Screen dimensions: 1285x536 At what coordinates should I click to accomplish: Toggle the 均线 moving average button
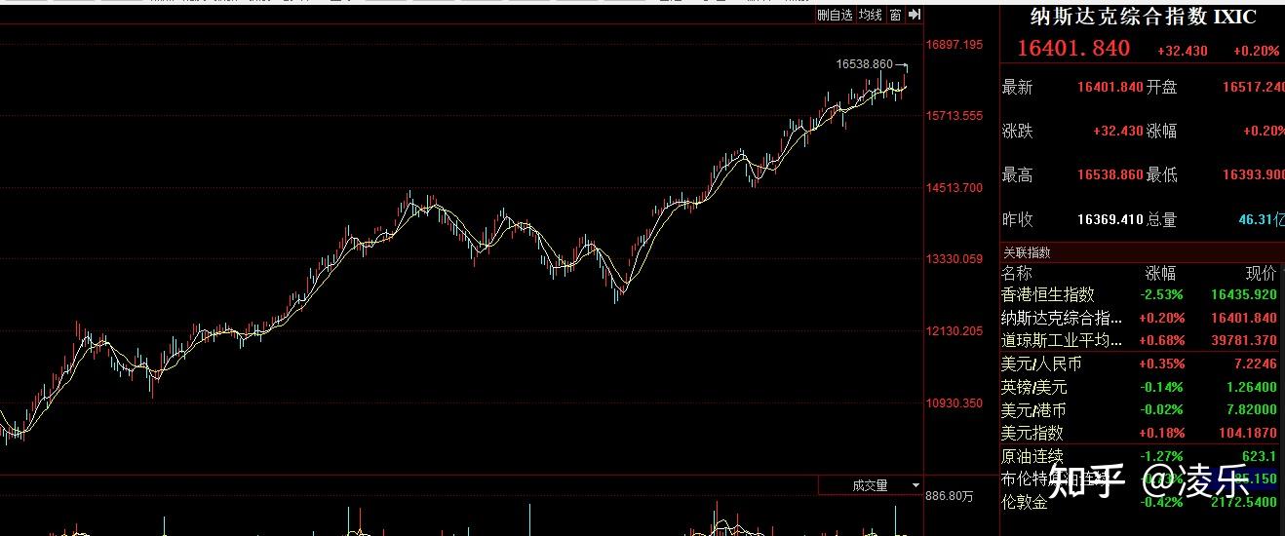coord(870,15)
